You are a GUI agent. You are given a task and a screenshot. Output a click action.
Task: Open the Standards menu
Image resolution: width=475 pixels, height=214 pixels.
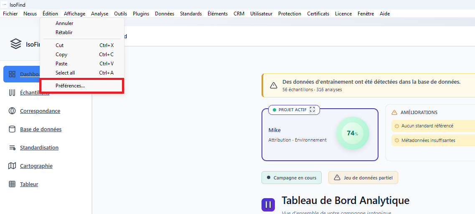tap(191, 14)
